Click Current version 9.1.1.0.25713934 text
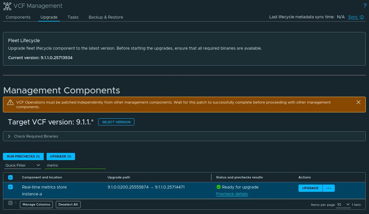The height and width of the screenshot is (214, 369). click(40, 58)
